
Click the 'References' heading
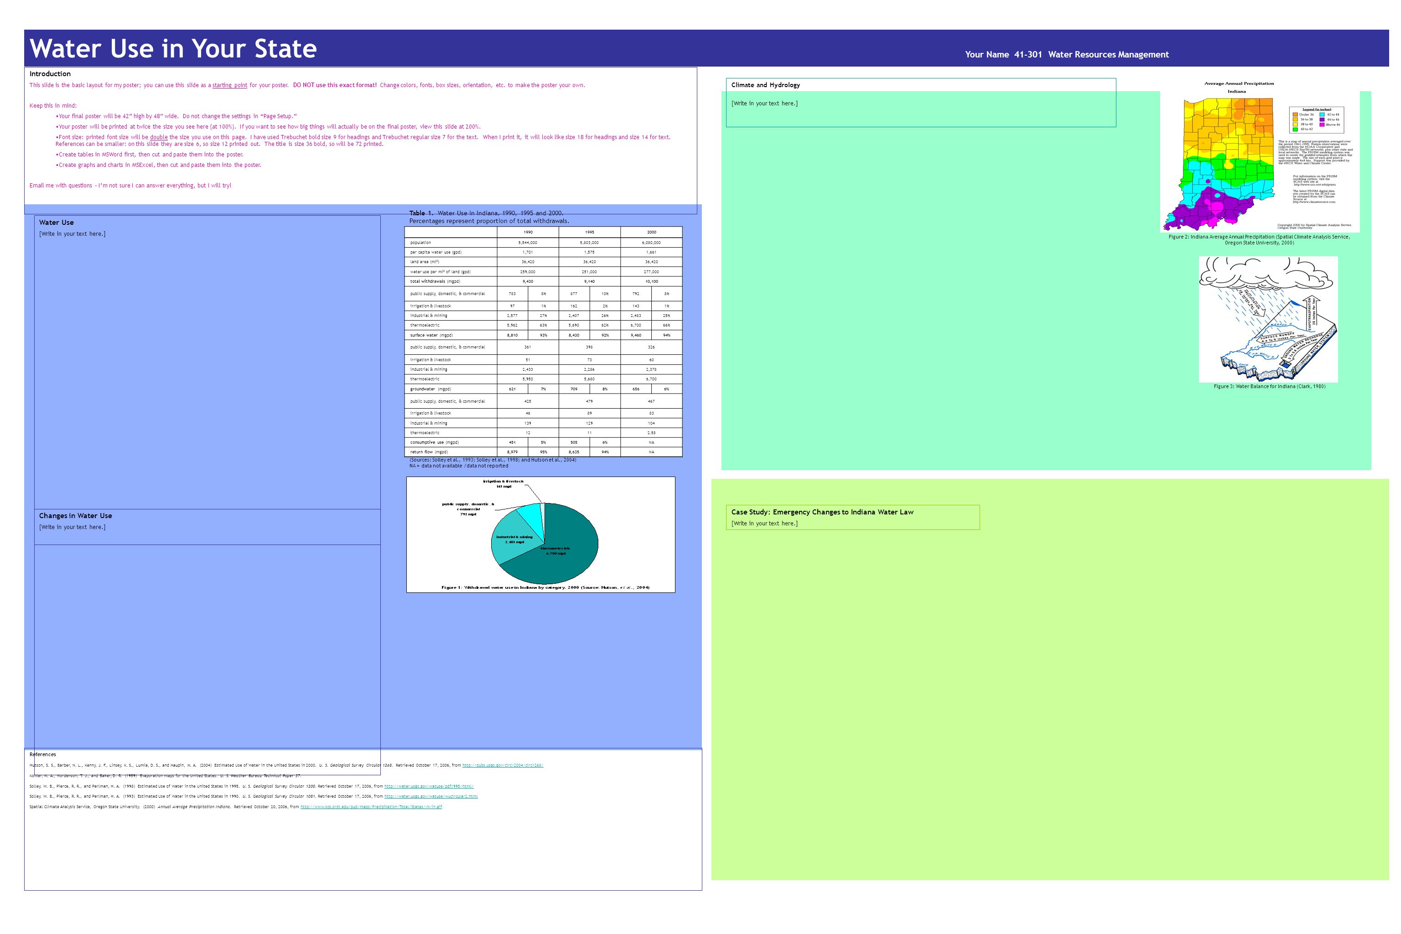point(43,755)
